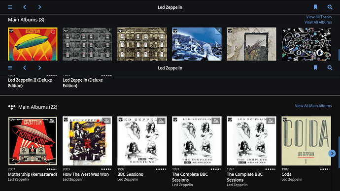The height and width of the screenshot is (191, 340).
Task: Open the Celebration Day blimp album cover
Action: tap(33, 44)
